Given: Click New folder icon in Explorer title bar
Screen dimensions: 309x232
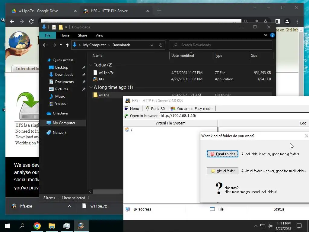Looking at the screenshot, I should point(61,27).
